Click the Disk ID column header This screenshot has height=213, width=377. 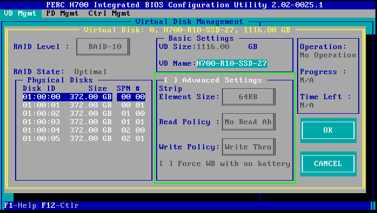click(39, 88)
